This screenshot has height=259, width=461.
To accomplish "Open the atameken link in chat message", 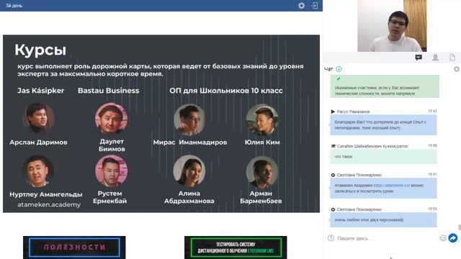I will pyautogui.click(x=391, y=186).
